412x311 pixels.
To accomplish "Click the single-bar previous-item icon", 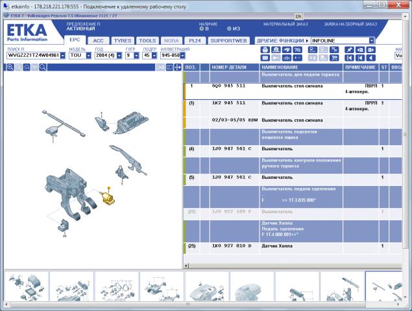I will click(x=360, y=58).
